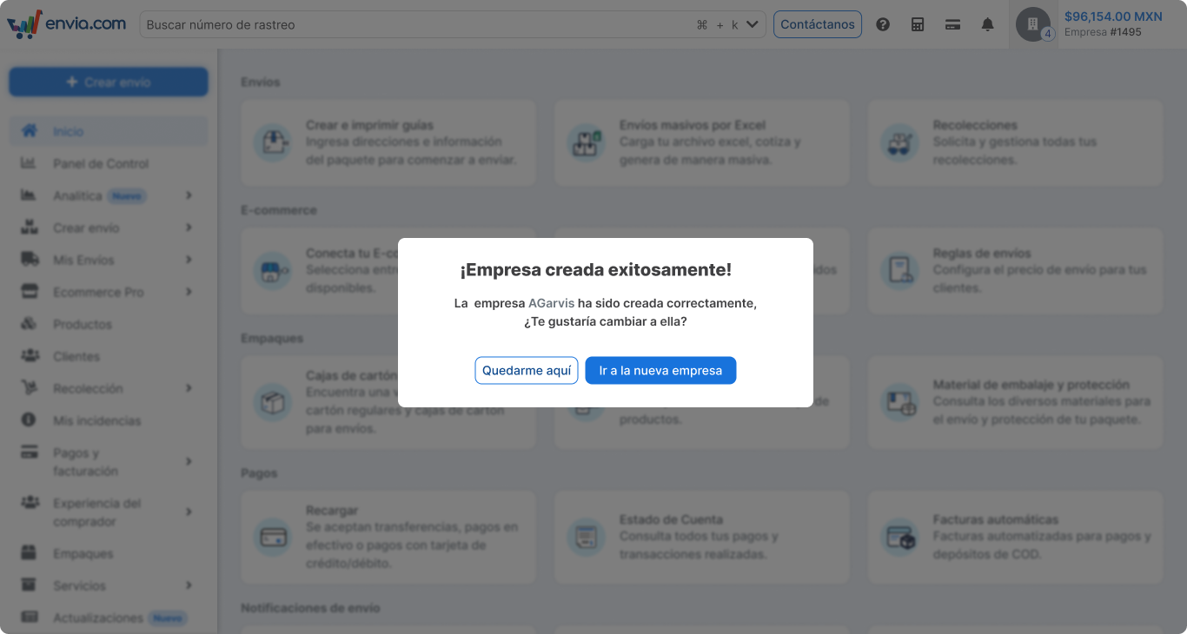Click the tracking number search field
Screen dimensions: 1187x634
tap(417, 24)
